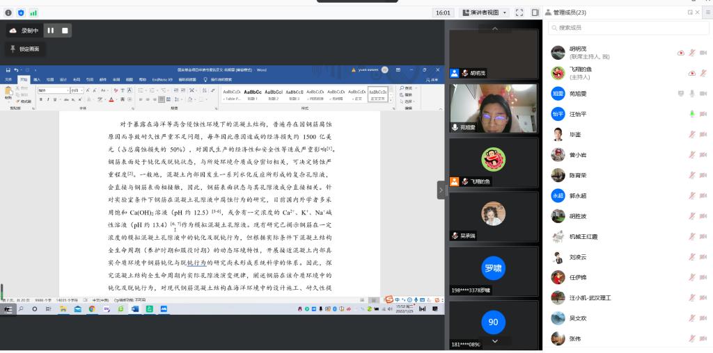713x353 pixels.
Task: Click the meeting info icon
Action: coord(8,13)
